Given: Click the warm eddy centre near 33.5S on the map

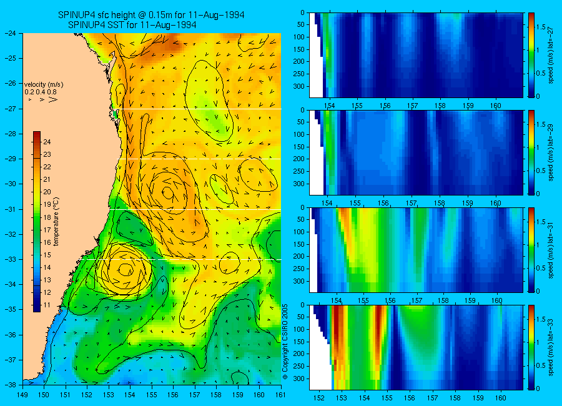Looking at the screenshot, I should (x=126, y=270).
